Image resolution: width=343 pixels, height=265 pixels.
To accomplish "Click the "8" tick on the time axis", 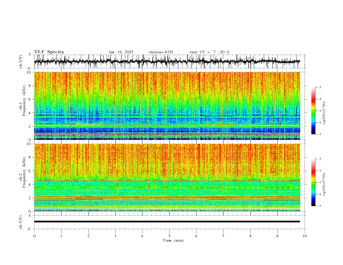I will (x=250, y=236).
